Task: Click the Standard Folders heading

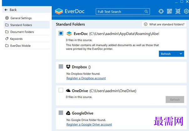Action: click(x=71, y=24)
